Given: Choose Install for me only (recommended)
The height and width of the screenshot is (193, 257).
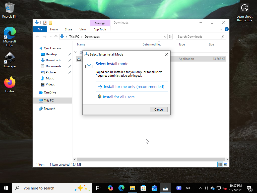Looking at the screenshot, I should (132, 86).
